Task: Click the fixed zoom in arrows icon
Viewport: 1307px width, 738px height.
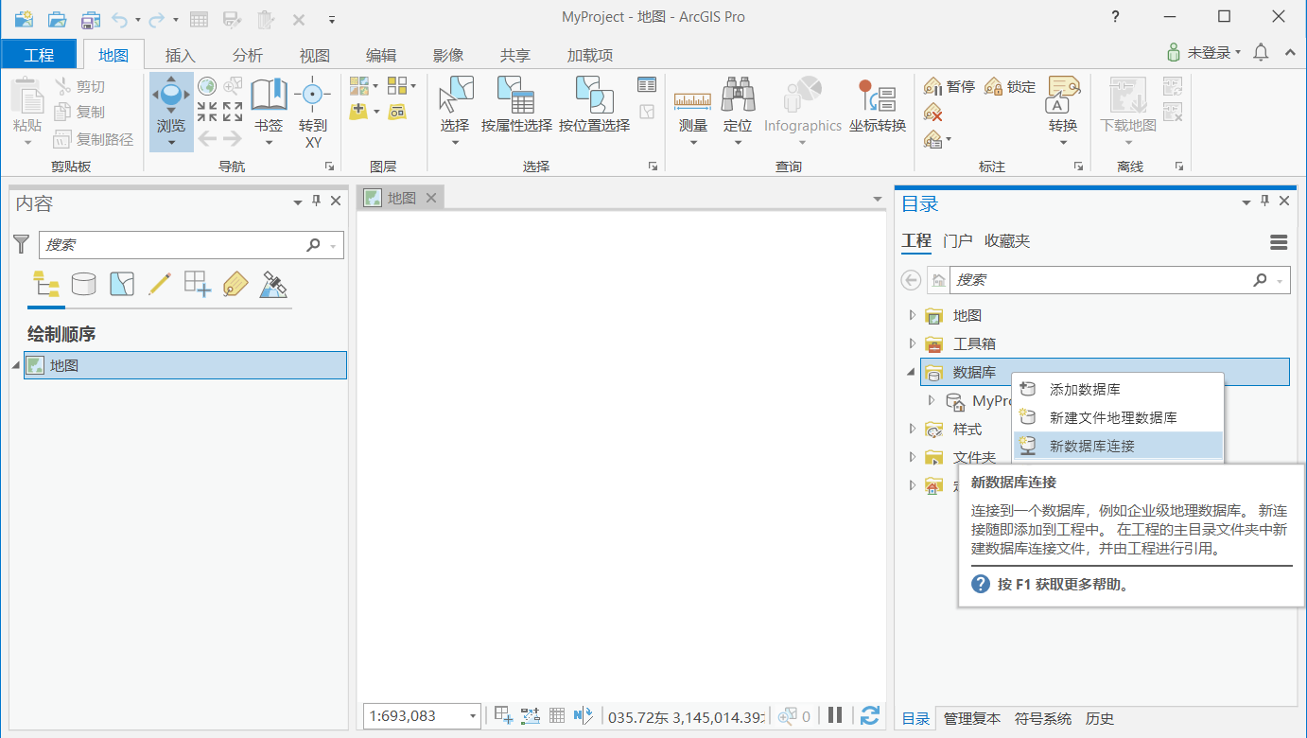Action: coord(207,112)
